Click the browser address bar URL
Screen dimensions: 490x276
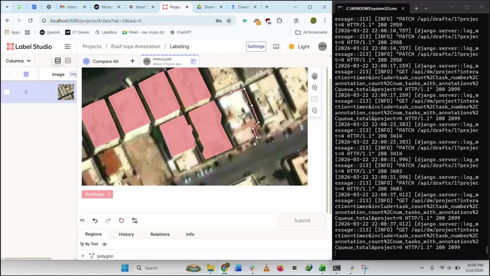tap(96, 21)
